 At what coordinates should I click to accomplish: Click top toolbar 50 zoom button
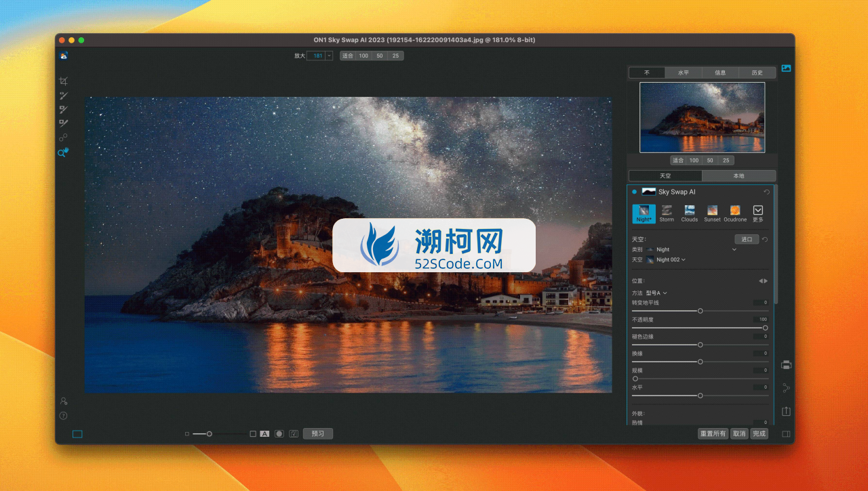tap(379, 56)
